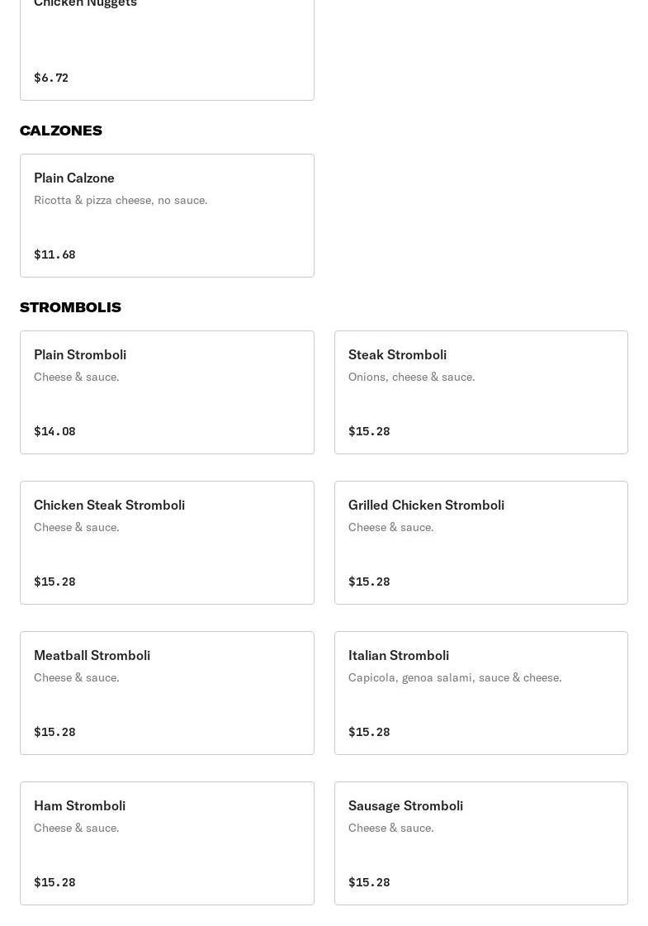Viewport: 648px width, 926px height.
Task: Open Chicken Steak Stromboli details
Action: tap(167, 543)
